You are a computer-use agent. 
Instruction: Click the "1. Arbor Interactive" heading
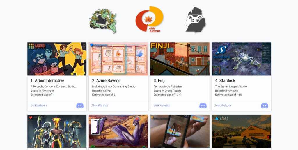coord(47,80)
